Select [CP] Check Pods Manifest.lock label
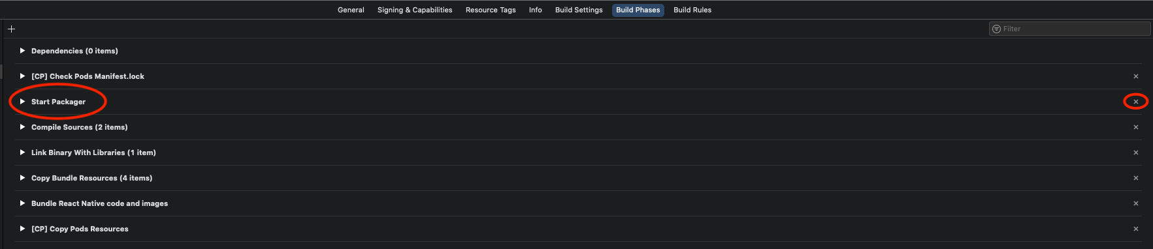 (x=88, y=76)
